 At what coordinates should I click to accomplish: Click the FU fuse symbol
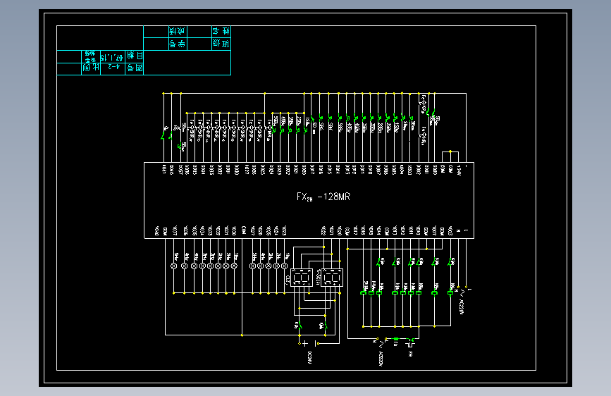coord(396,339)
